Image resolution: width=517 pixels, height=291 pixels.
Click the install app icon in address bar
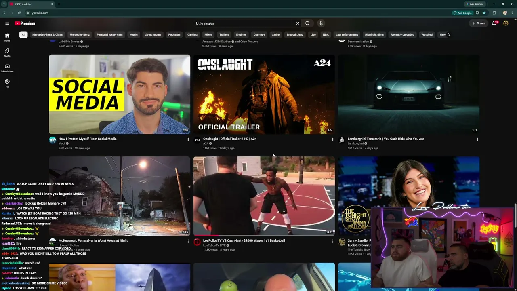[477, 13]
